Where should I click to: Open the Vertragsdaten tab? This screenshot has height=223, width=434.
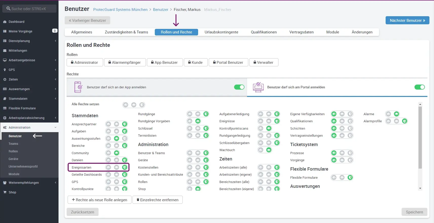[301, 32]
